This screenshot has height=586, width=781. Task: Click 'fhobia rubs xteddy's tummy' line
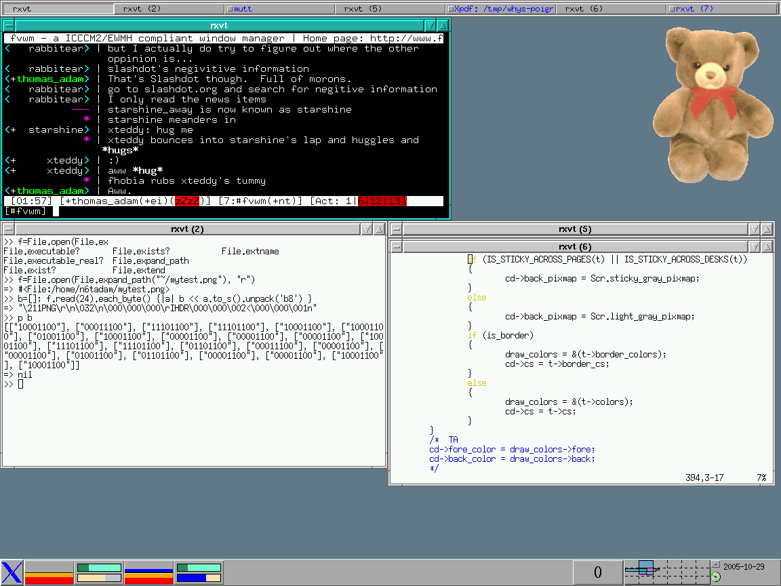click(187, 181)
